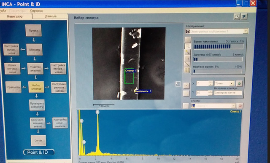Open the Проверить элементы step

pyautogui.click(x=37, y=105)
